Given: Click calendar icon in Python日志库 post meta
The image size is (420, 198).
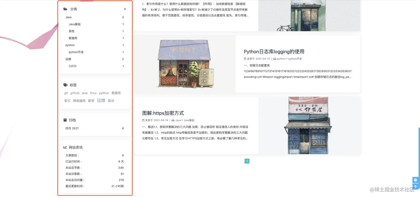Looking at the screenshot, I should (245, 59).
